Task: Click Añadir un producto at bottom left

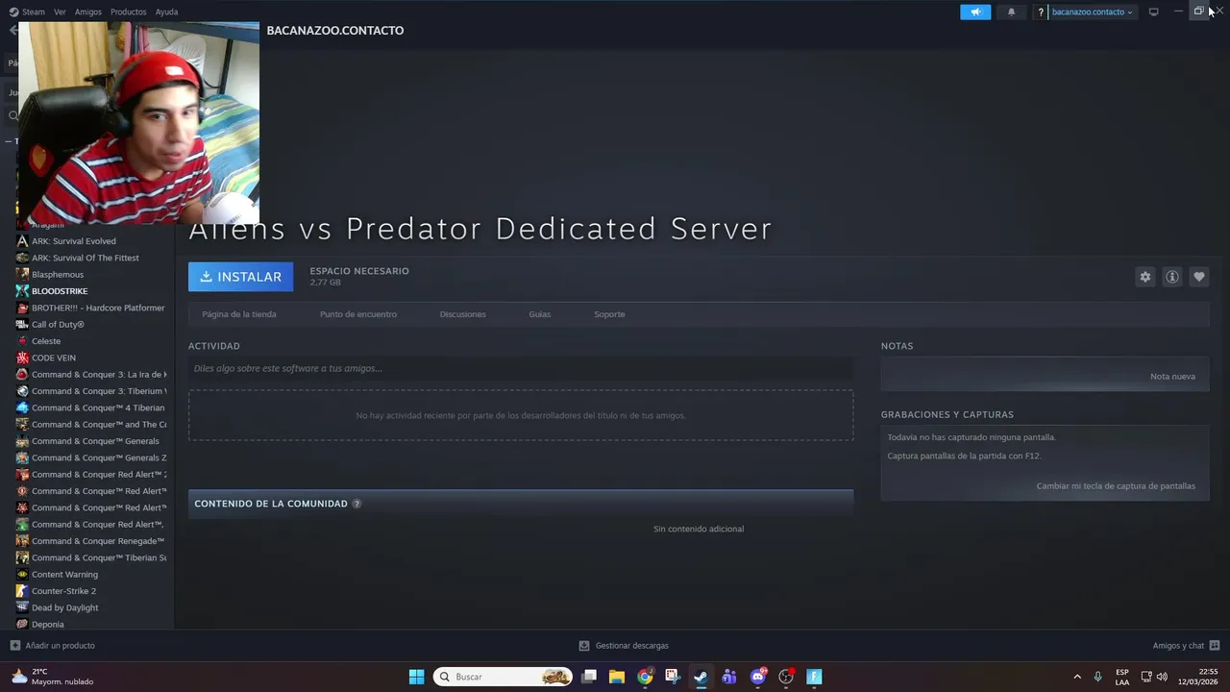Action: 53,646
